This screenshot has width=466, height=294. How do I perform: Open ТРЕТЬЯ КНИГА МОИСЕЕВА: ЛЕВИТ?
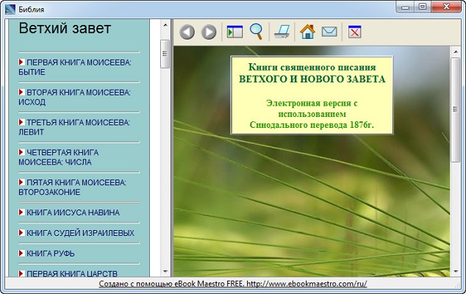[74, 127]
